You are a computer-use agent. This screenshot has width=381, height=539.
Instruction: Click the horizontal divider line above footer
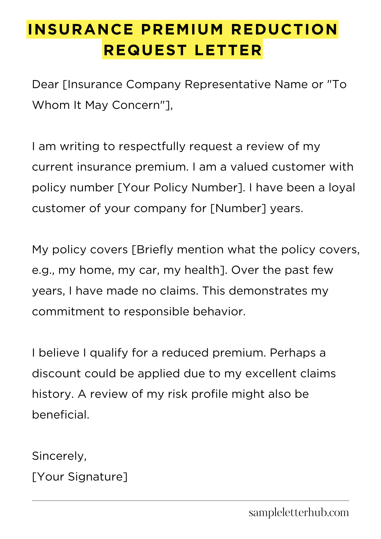coord(190,501)
